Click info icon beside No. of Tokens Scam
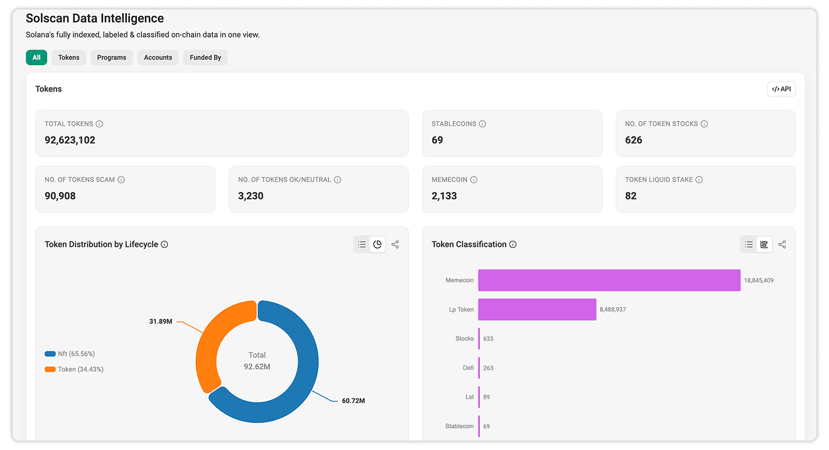Image resolution: width=829 pixels, height=450 pixels. tap(121, 180)
